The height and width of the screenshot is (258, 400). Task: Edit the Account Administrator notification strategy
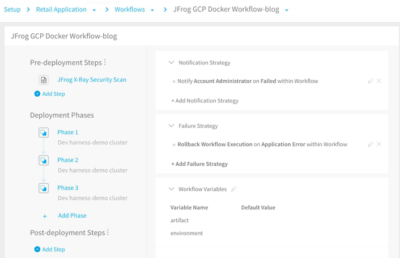[x=371, y=81]
